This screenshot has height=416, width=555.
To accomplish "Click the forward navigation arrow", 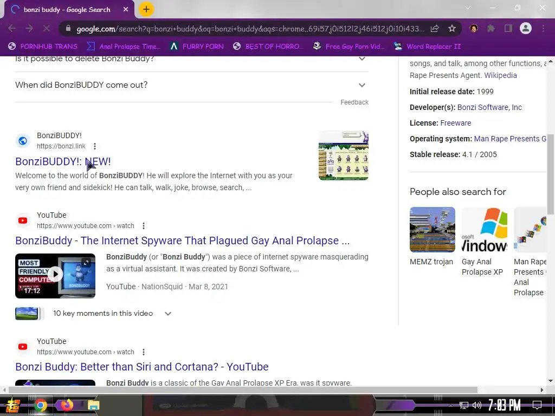I will 29,28.
